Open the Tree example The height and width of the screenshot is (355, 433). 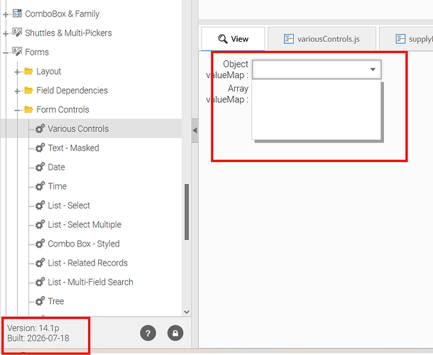[x=56, y=301]
